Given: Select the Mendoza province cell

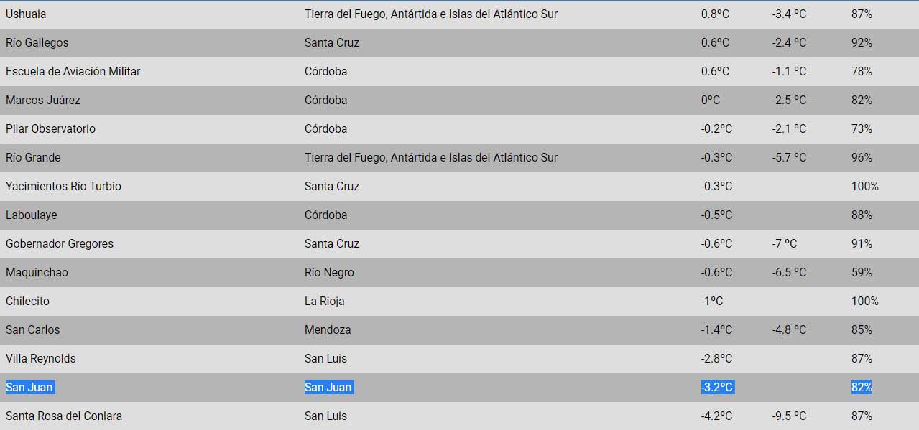Looking at the screenshot, I should point(328,330).
